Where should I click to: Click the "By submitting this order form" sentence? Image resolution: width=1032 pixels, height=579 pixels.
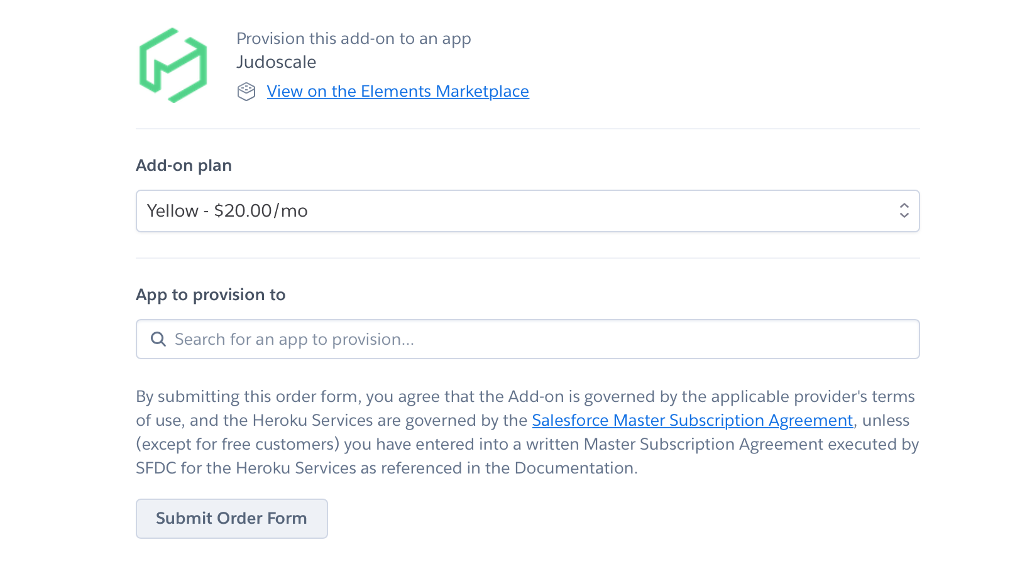248,397
